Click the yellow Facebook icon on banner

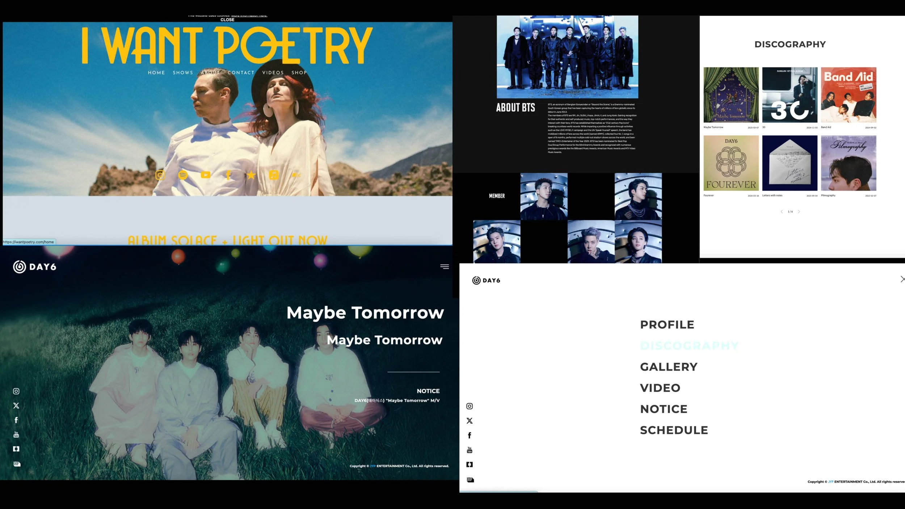pos(228,175)
